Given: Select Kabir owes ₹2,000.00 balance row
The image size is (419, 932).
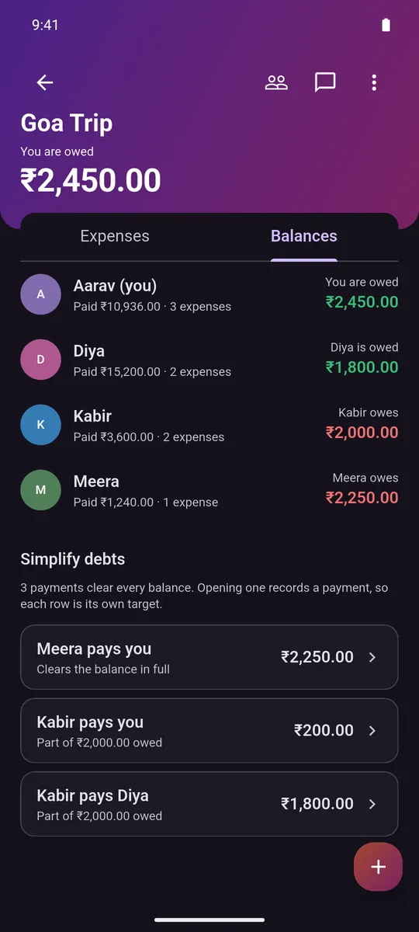Looking at the screenshot, I should point(209,425).
